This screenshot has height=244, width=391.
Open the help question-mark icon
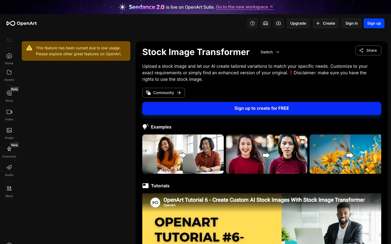coord(253,23)
